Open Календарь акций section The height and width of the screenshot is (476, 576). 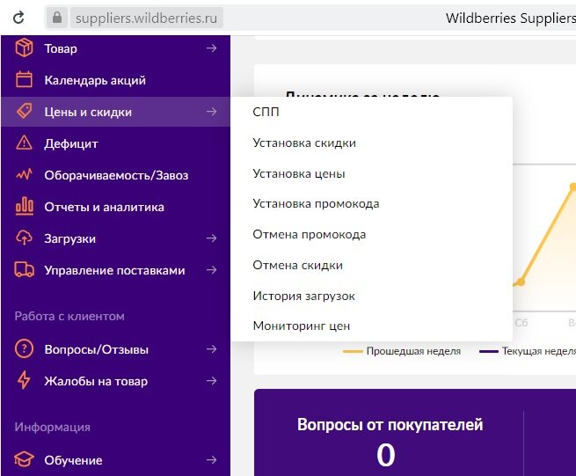point(95,80)
